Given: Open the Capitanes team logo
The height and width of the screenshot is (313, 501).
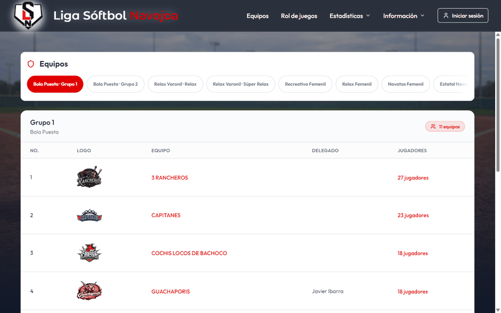Looking at the screenshot, I should [x=89, y=215].
